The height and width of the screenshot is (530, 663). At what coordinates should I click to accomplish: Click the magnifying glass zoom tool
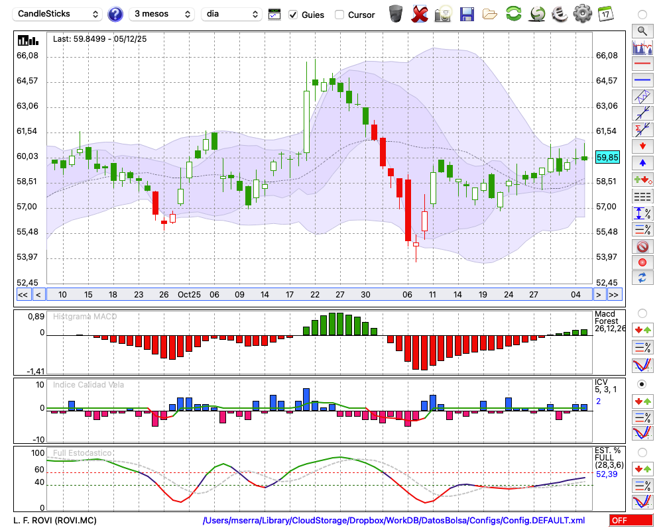point(642,30)
